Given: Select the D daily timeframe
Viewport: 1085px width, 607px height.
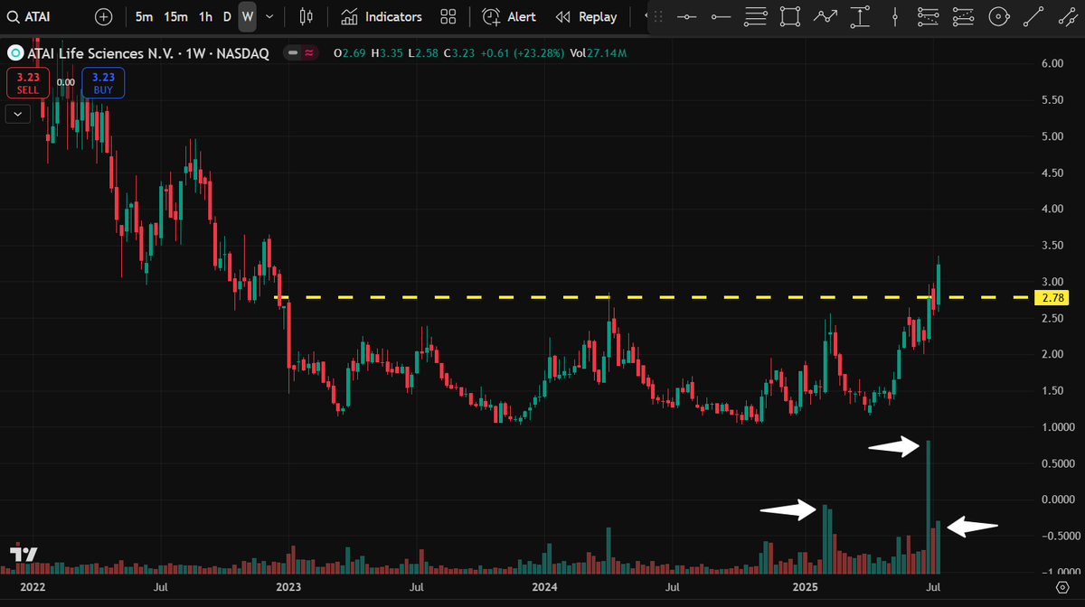Looking at the screenshot, I should (x=227, y=16).
